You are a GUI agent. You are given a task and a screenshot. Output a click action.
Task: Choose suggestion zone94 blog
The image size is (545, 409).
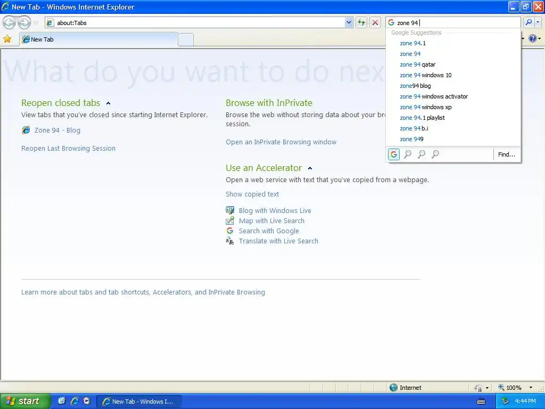coord(453,86)
